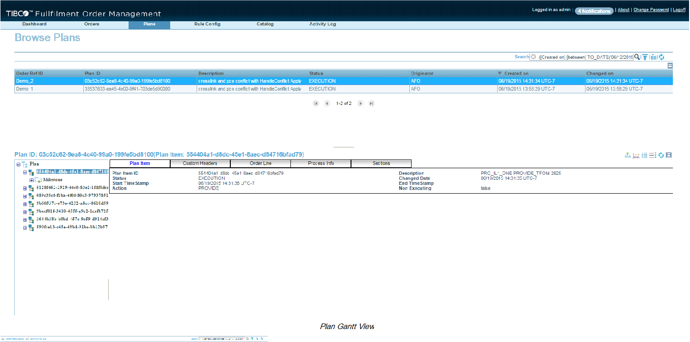The height and width of the screenshot is (342, 690).
Task: Select the 590fee13 plan item in tree
Action: pos(73,227)
